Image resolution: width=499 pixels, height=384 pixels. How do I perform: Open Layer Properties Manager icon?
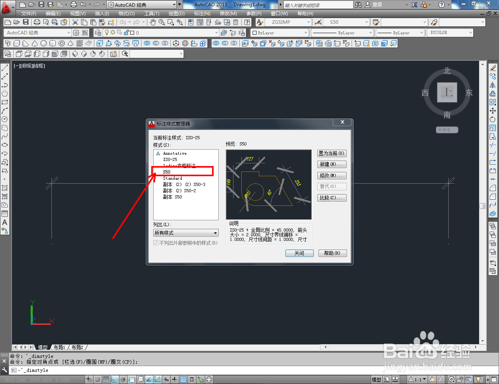[98, 33]
